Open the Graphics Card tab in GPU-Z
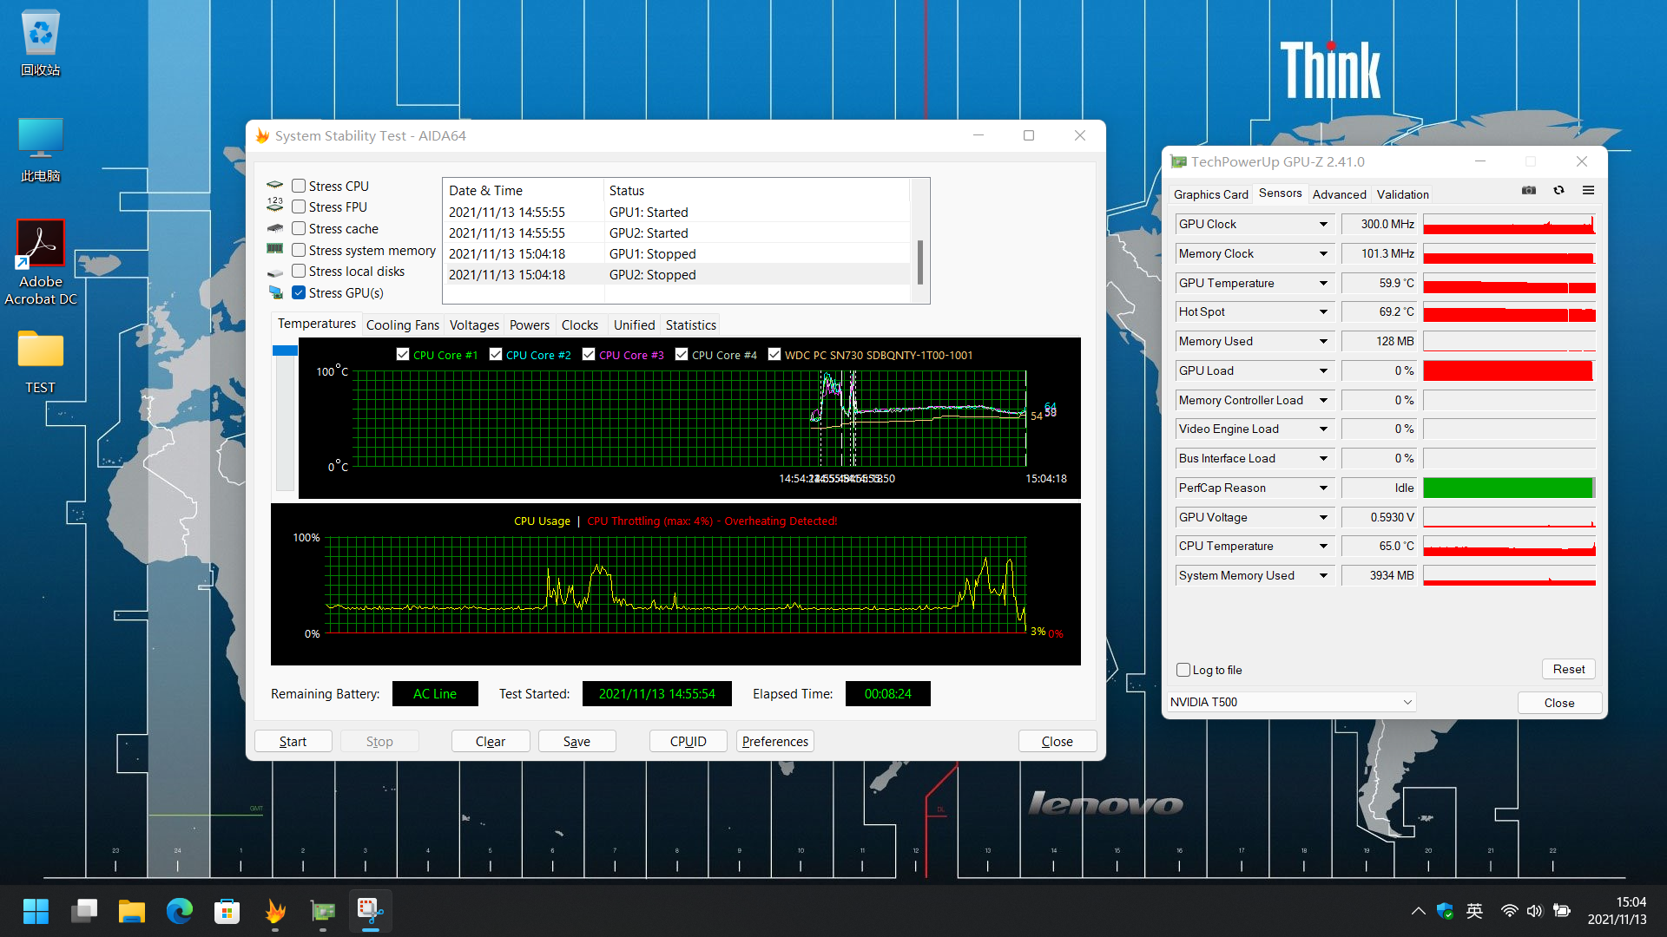 (1211, 194)
